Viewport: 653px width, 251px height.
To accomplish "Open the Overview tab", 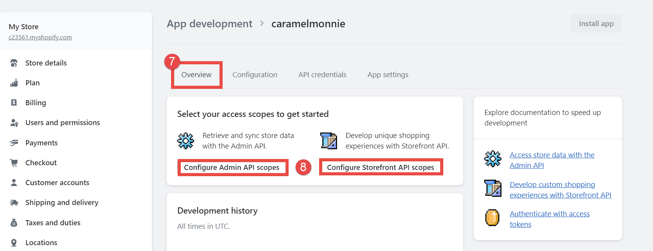I will (x=196, y=74).
